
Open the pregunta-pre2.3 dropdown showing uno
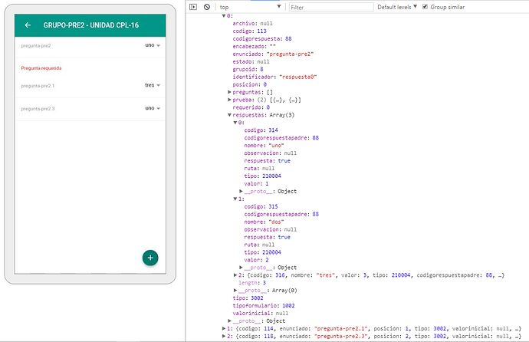[153, 108]
